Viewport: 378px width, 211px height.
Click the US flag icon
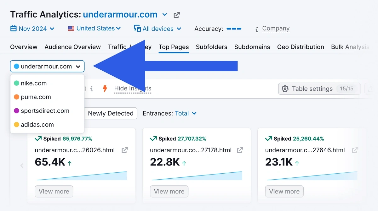[71, 28]
